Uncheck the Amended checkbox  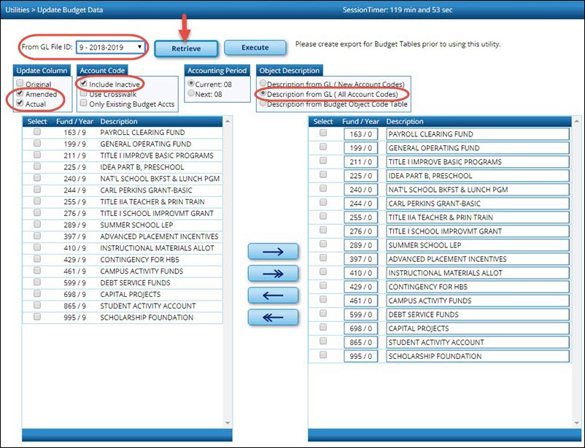coord(20,94)
